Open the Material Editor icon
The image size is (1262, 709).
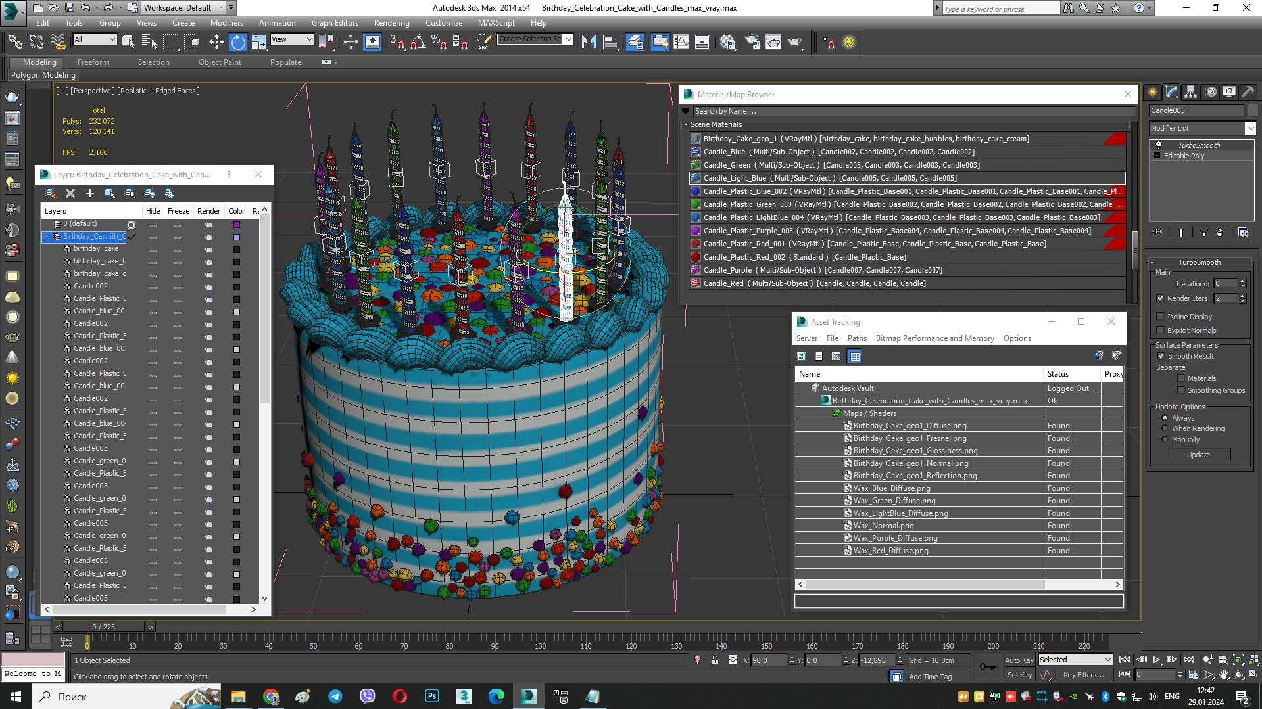727,42
